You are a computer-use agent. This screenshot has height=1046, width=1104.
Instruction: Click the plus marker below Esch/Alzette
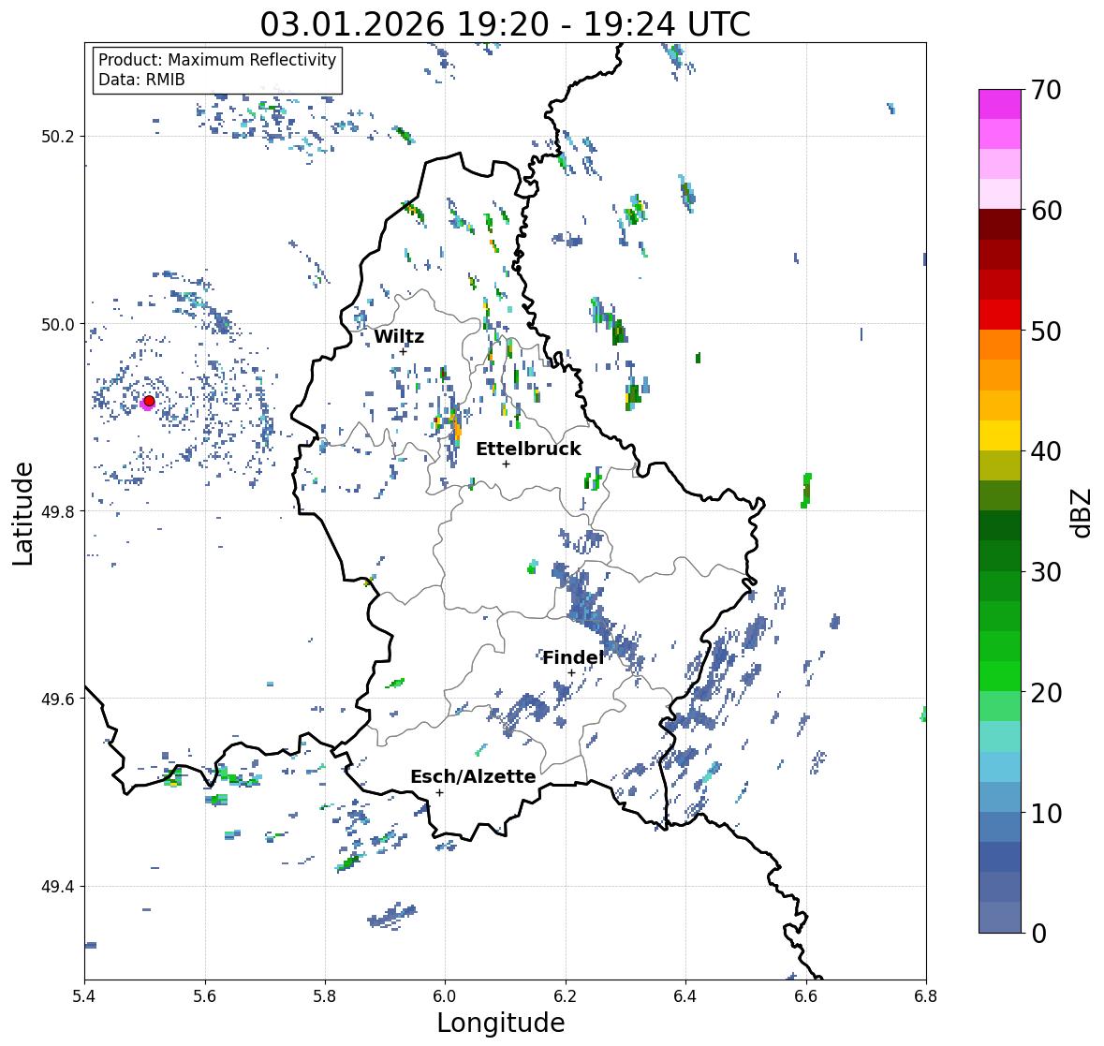click(439, 792)
